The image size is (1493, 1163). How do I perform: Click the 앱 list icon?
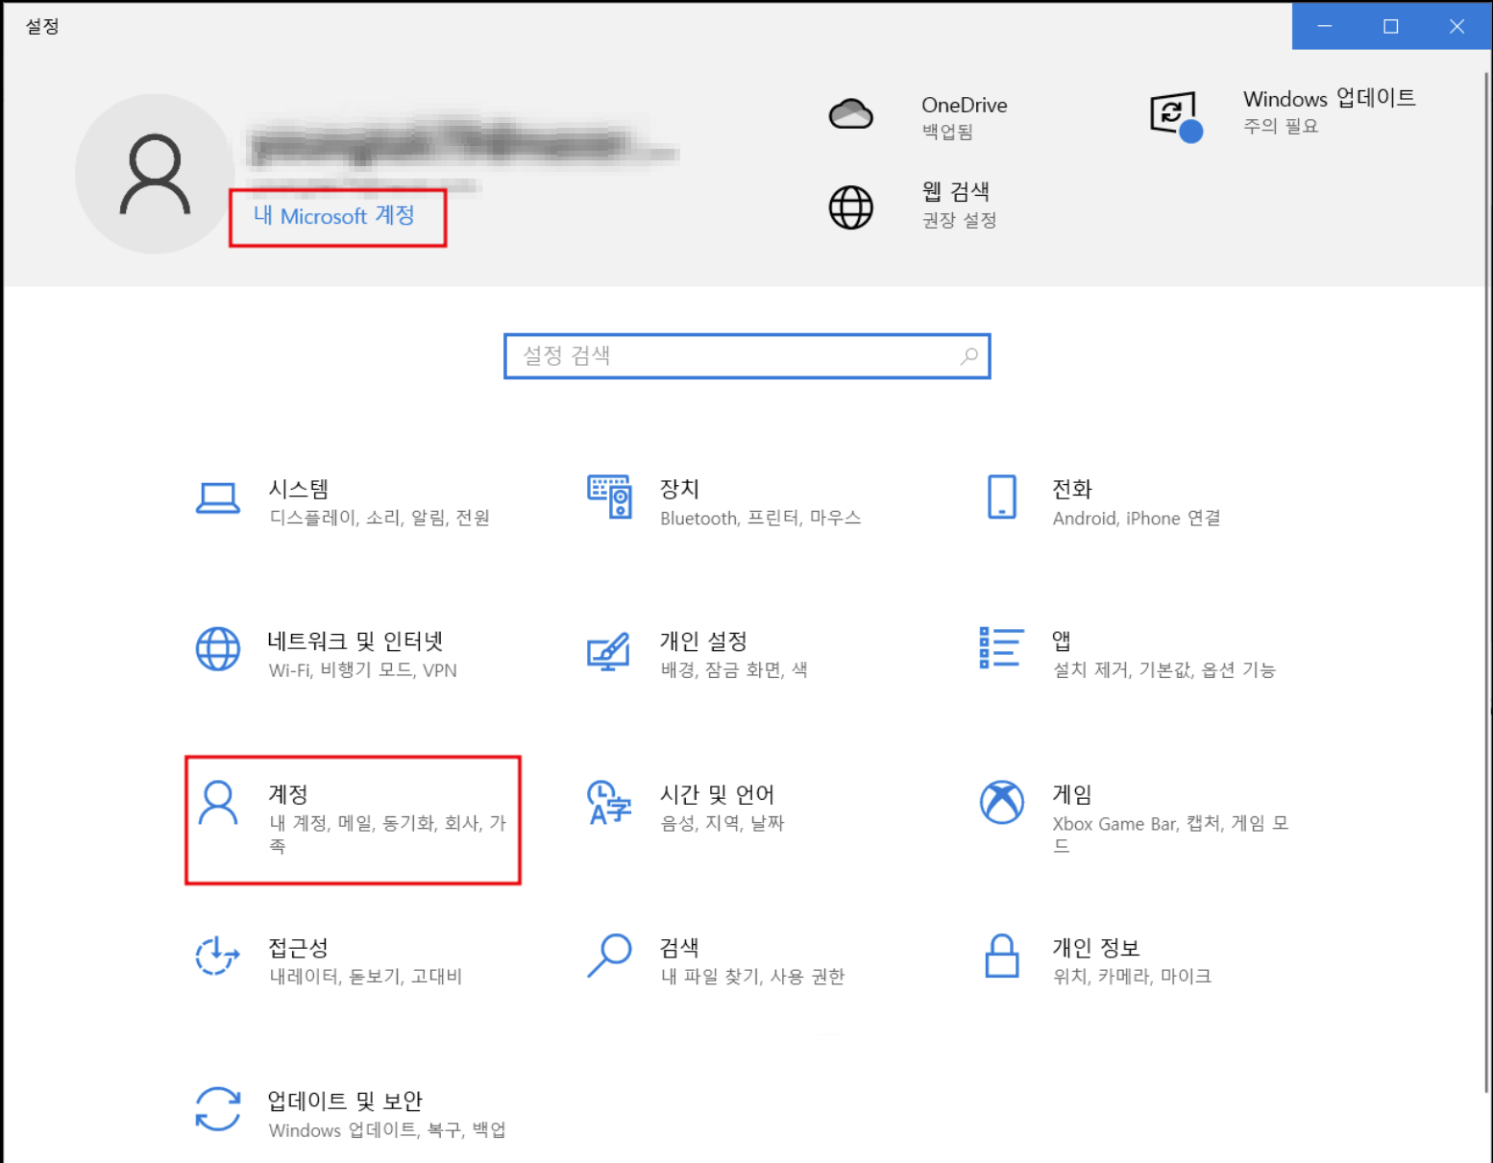click(x=1001, y=647)
